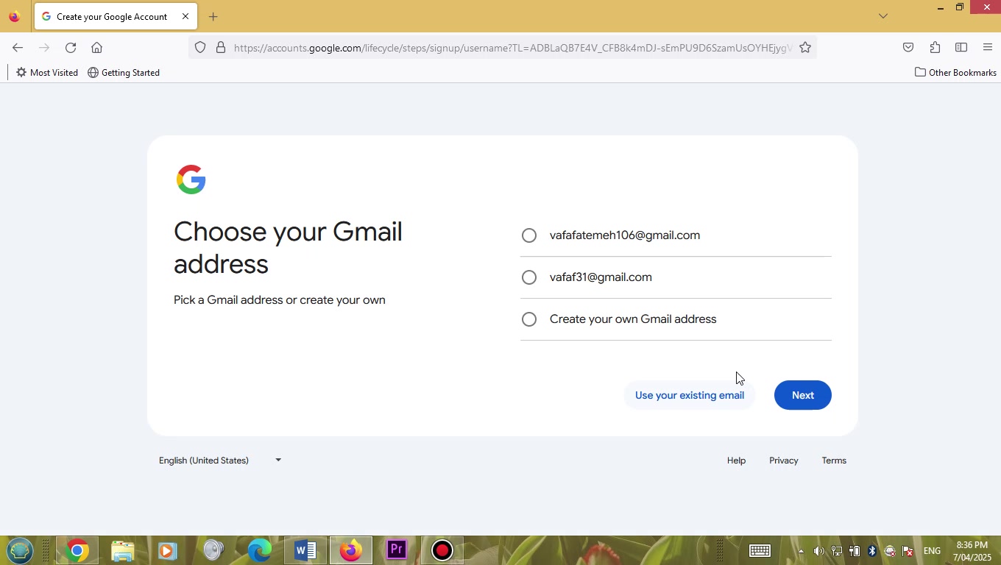The image size is (1001, 565).
Task: Open tracking protection shield info
Action: tap(200, 48)
